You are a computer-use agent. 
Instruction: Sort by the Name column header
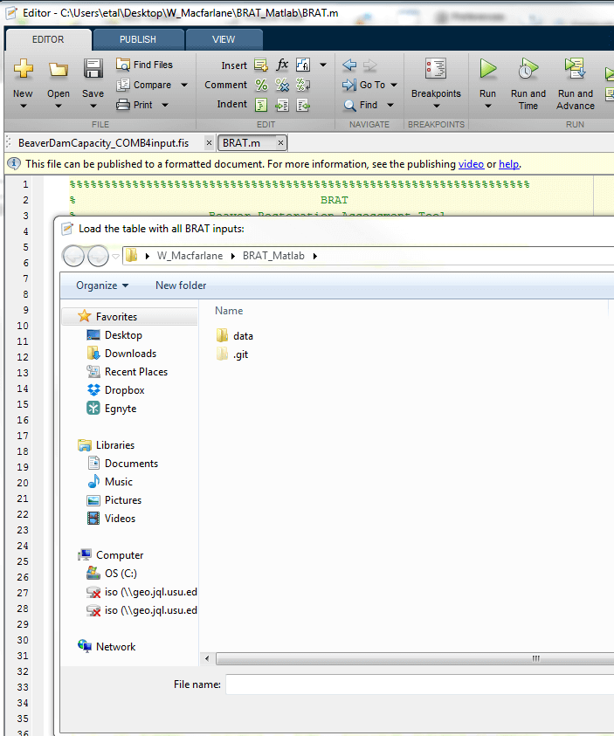tap(229, 311)
